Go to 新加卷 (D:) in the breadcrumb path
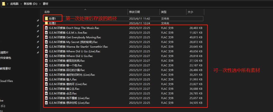Image resolution: width=273 pixels, height=112 pixels. point(31,4)
